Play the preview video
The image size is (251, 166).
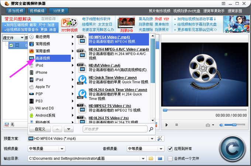tap(166, 125)
